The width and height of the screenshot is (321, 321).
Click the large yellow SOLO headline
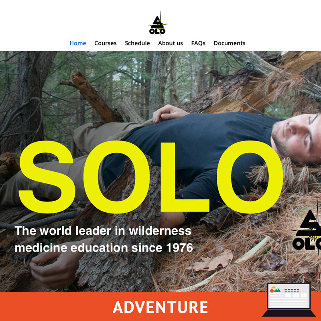151,177
